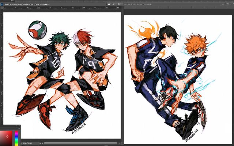The height and width of the screenshot is (146, 234).
Task: Pick a red shade in the color field
Action: click(x=6, y=138)
